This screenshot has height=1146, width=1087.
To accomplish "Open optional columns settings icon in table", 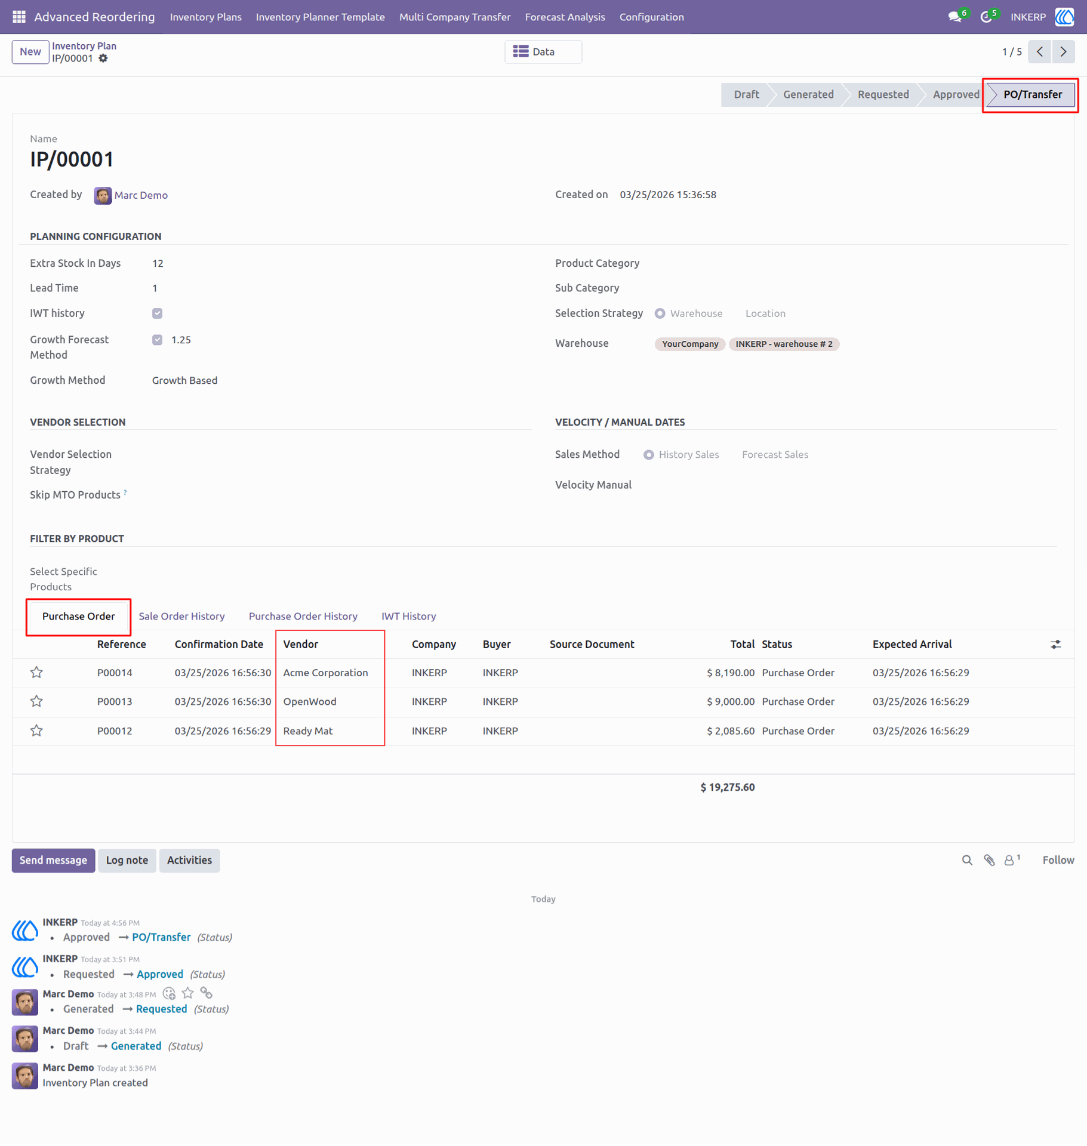I will pyautogui.click(x=1055, y=645).
